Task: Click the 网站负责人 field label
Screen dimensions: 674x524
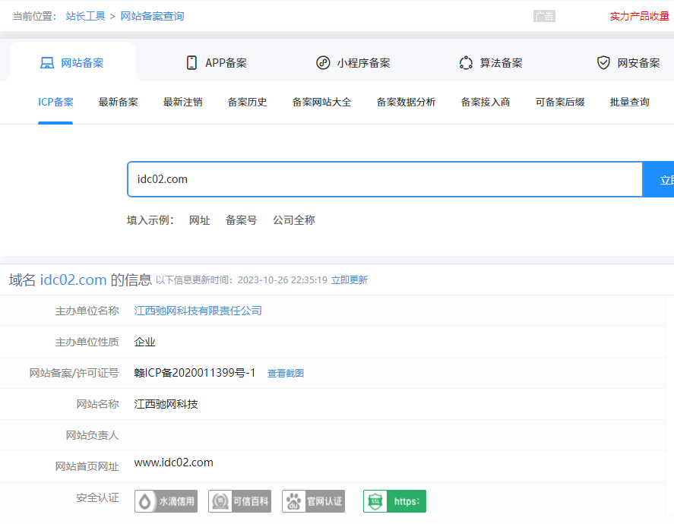Action: click(92, 435)
